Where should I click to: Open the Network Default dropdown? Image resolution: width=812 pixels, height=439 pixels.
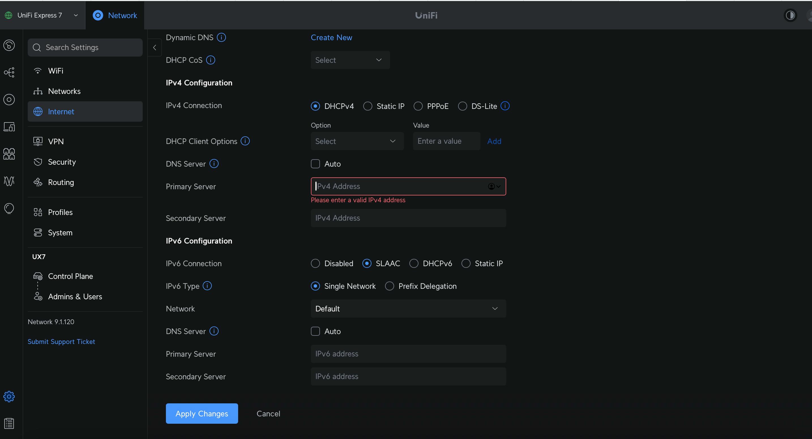coord(408,309)
